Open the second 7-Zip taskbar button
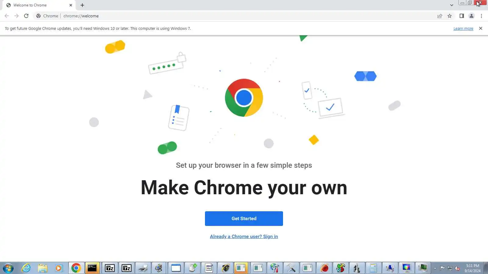Image resolution: width=488 pixels, height=274 pixels. (126, 268)
